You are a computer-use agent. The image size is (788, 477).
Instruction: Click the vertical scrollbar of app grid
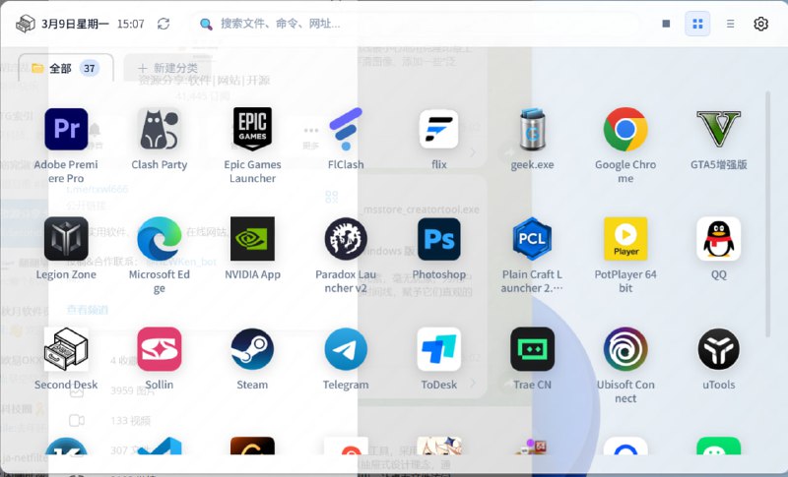coord(767,214)
